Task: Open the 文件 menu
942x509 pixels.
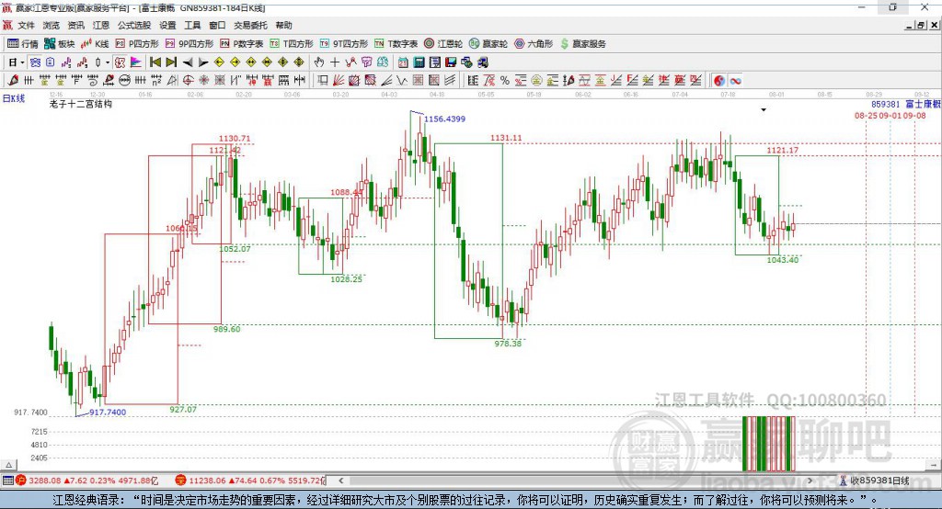Action: click(x=26, y=25)
